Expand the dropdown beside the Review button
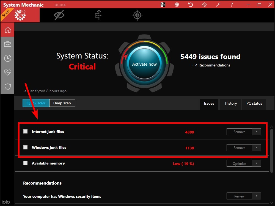This screenshot has height=206, width=275. pos(256,196)
